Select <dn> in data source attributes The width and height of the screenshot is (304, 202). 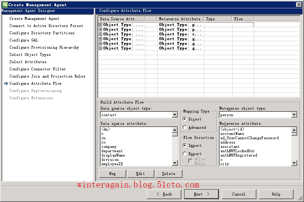(106, 129)
